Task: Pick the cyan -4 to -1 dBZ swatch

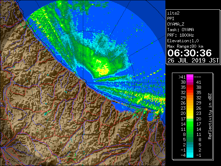Action: click(190, 155)
